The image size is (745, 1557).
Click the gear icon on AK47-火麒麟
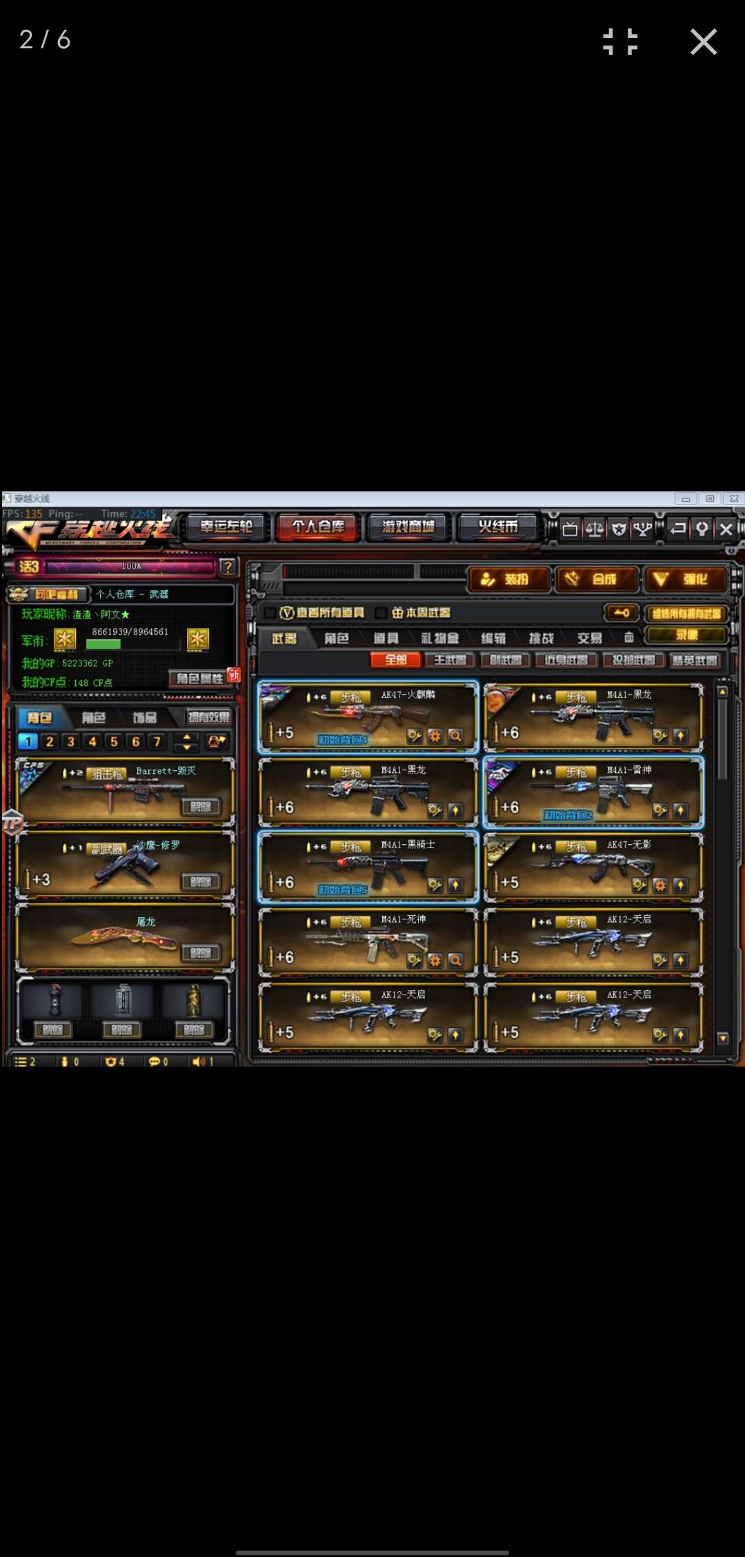(435, 736)
